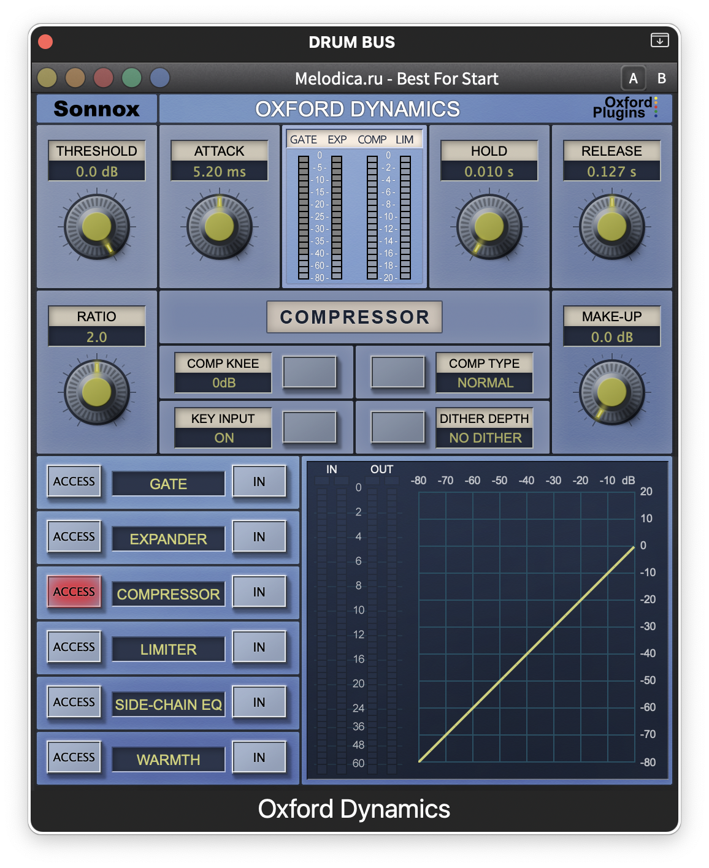Click the GATE gain reduction meter
The width and height of the screenshot is (709, 868).
304,217
